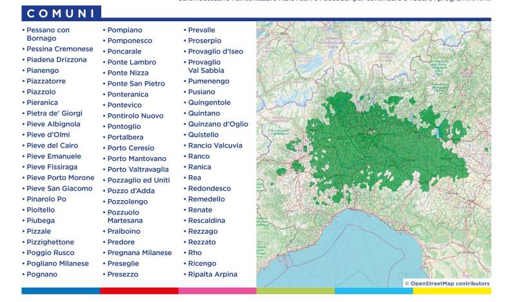Select Rho from the municipality list
Viewport: 516px width, 302px height.
194,253
